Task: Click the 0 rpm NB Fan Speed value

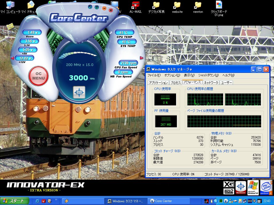Action: pyautogui.click(x=123, y=72)
